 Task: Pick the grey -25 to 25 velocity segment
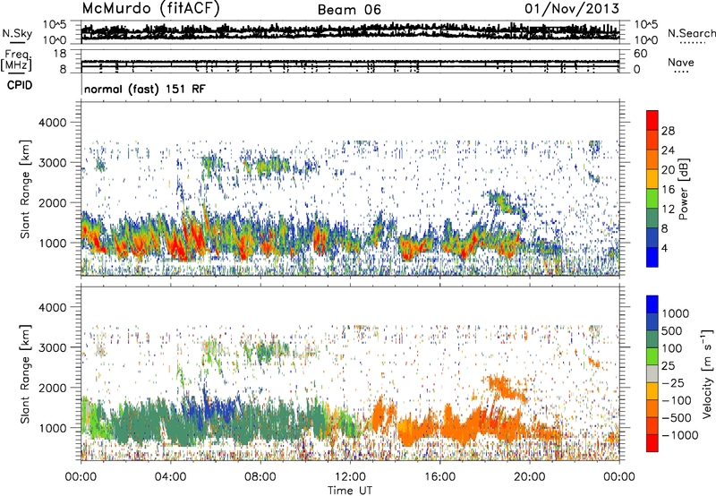(x=652, y=374)
